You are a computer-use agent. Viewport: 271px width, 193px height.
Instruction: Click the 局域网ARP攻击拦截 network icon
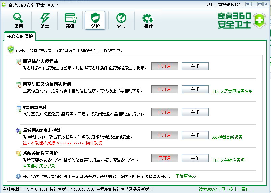point(19,131)
